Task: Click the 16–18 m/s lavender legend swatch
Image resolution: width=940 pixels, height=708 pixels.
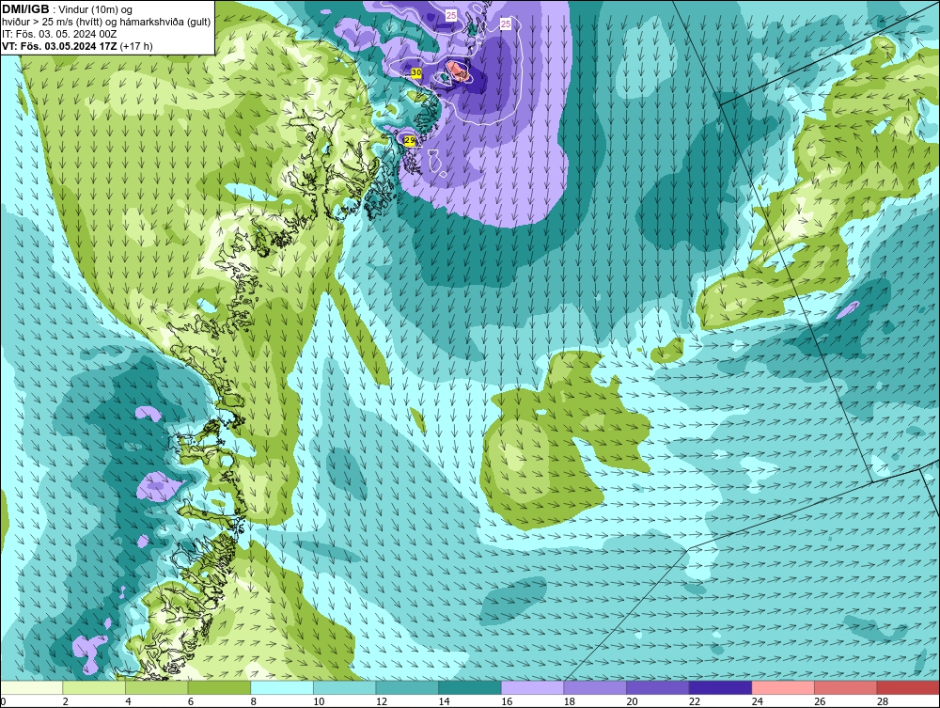Action: coord(532,687)
